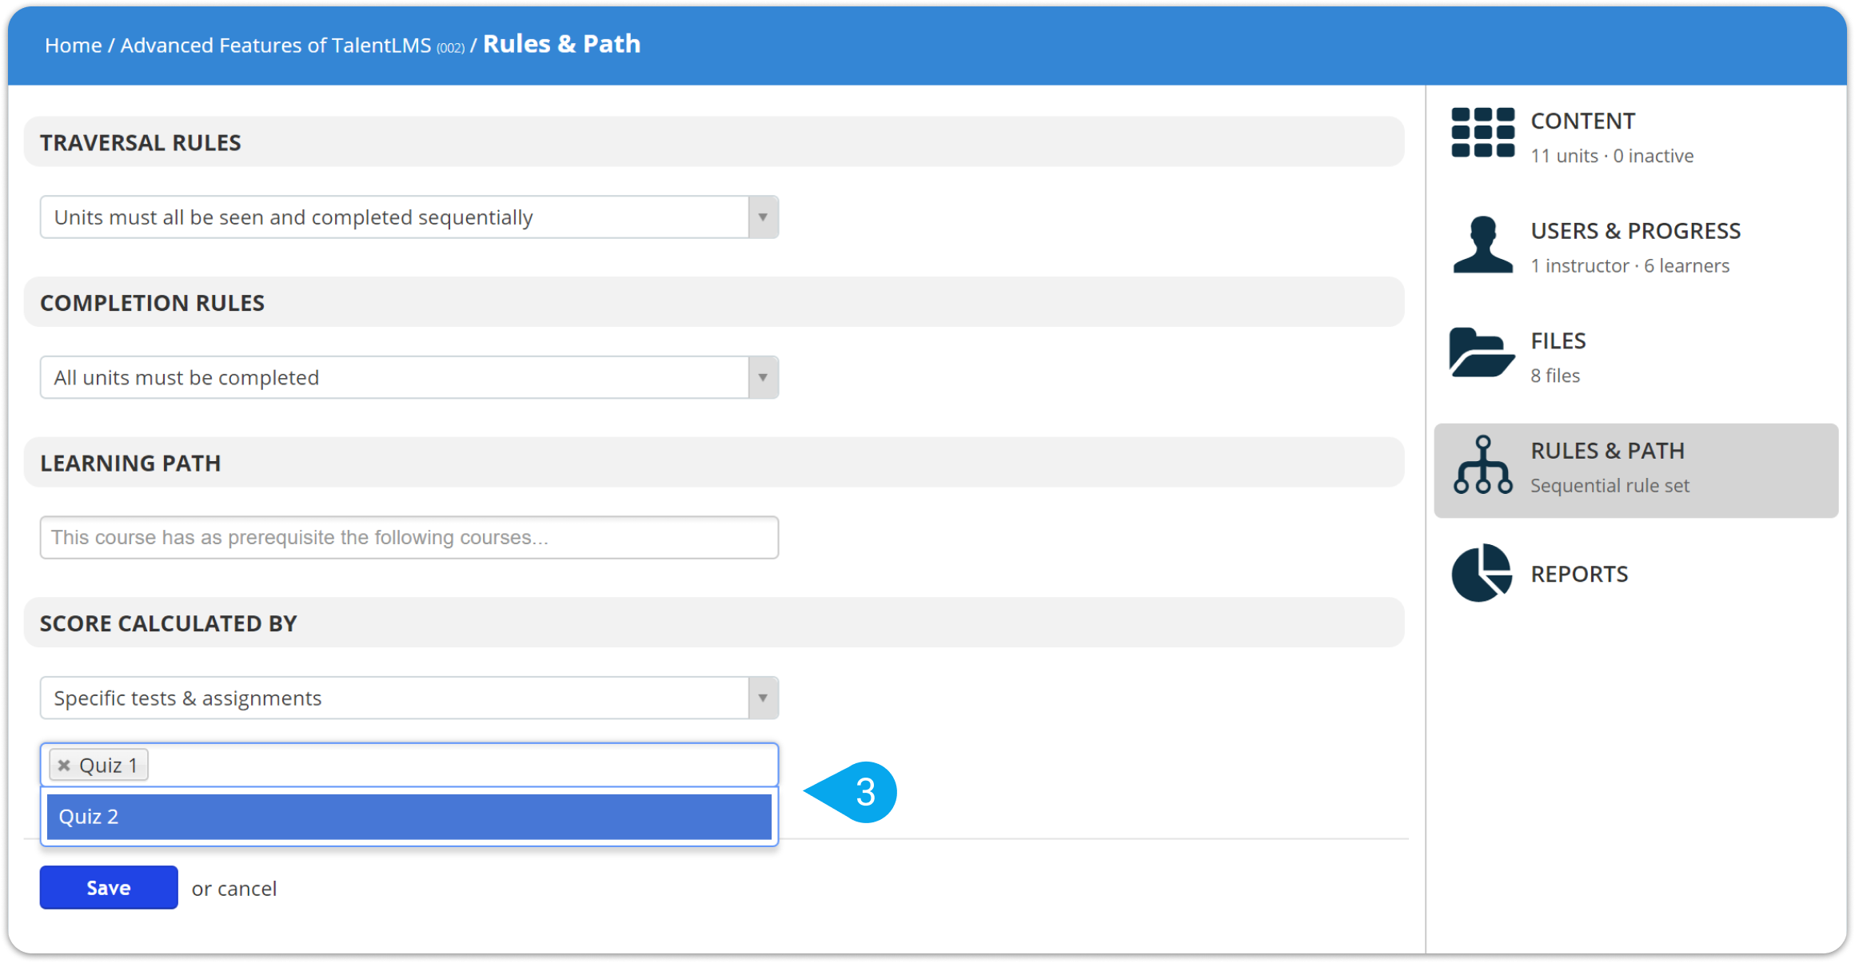
Task: Open the Users & Progress sidebar label
Action: tap(1635, 231)
